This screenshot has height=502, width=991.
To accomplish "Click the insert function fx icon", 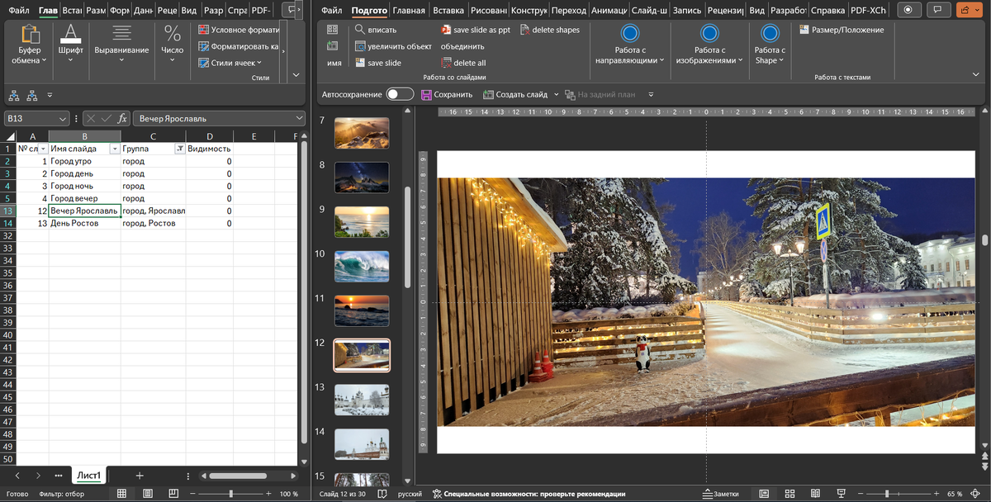I will tap(122, 118).
